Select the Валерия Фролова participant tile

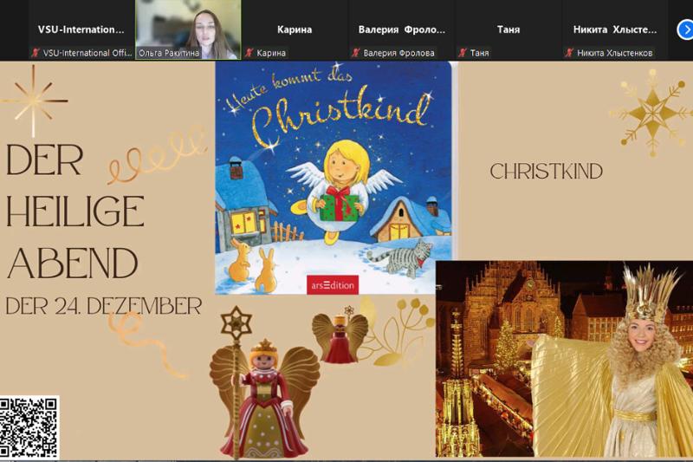pos(402,29)
